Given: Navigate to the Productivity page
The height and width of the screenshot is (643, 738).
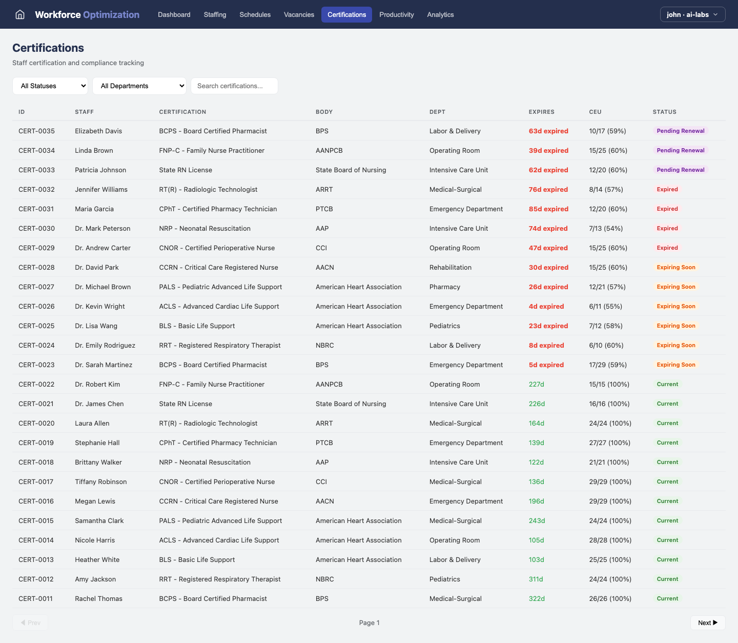Looking at the screenshot, I should (x=396, y=14).
